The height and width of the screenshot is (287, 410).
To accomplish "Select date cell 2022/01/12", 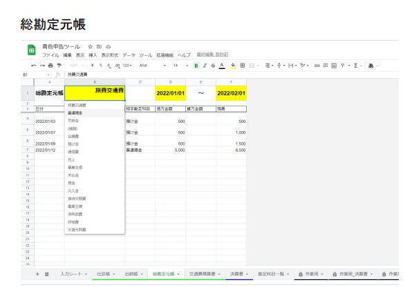I will pyautogui.click(x=49, y=150).
